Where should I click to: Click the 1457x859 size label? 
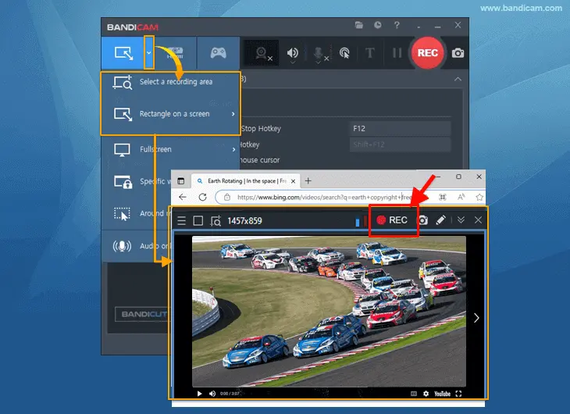pyautogui.click(x=244, y=221)
